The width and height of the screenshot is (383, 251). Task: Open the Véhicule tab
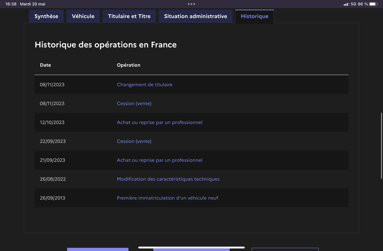click(83, 16)
